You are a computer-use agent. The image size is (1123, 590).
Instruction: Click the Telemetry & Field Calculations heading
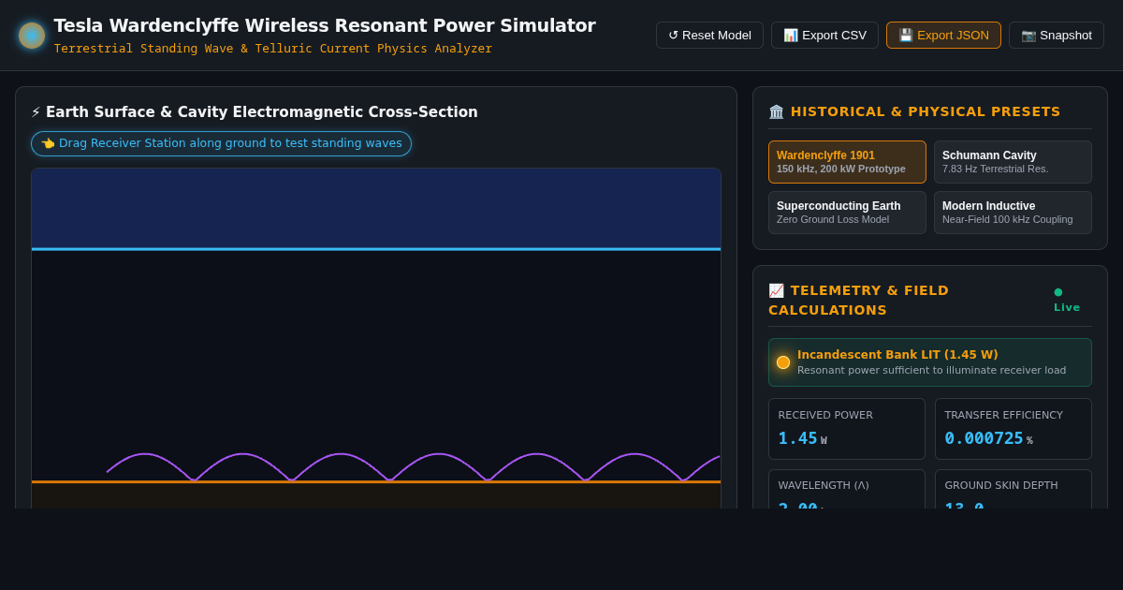[x=859, y=300]
